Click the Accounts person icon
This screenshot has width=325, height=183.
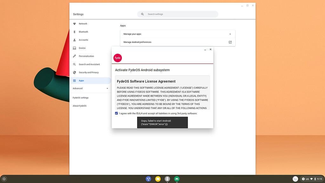tap(74, 40)
